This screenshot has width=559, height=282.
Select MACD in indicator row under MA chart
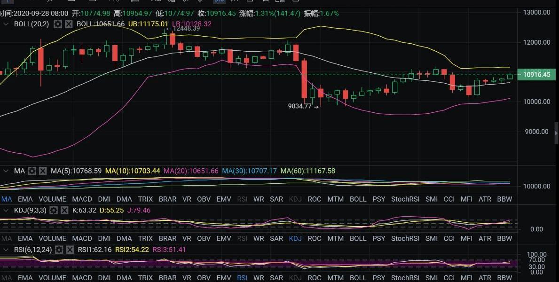[x=82, y=199]
